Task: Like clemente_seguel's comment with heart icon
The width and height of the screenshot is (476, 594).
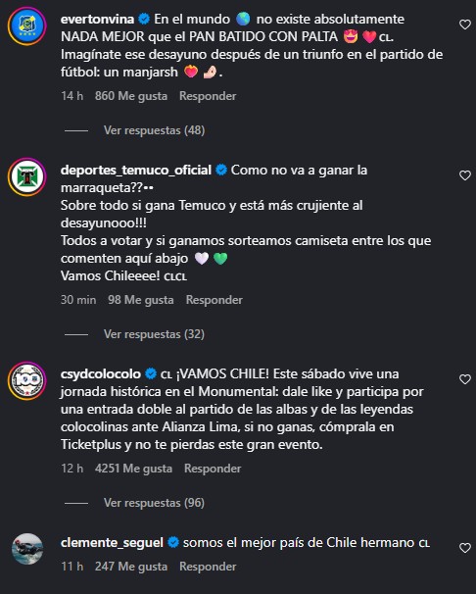Action: click(x=464, y=548)
